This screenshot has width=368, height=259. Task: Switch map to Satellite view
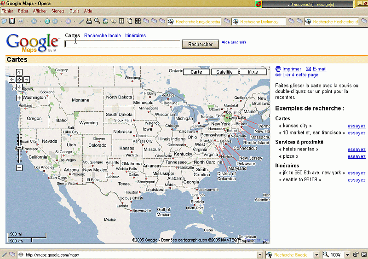(x=224, y=72)
